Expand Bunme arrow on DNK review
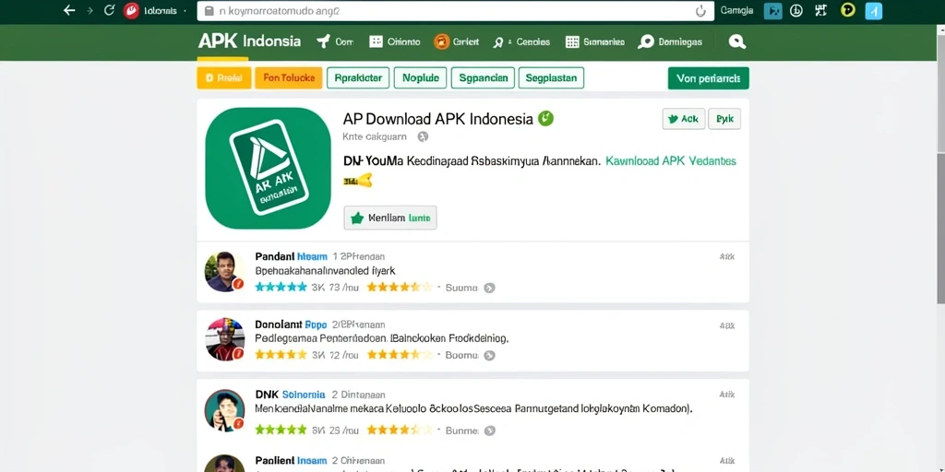 [489, 431]
